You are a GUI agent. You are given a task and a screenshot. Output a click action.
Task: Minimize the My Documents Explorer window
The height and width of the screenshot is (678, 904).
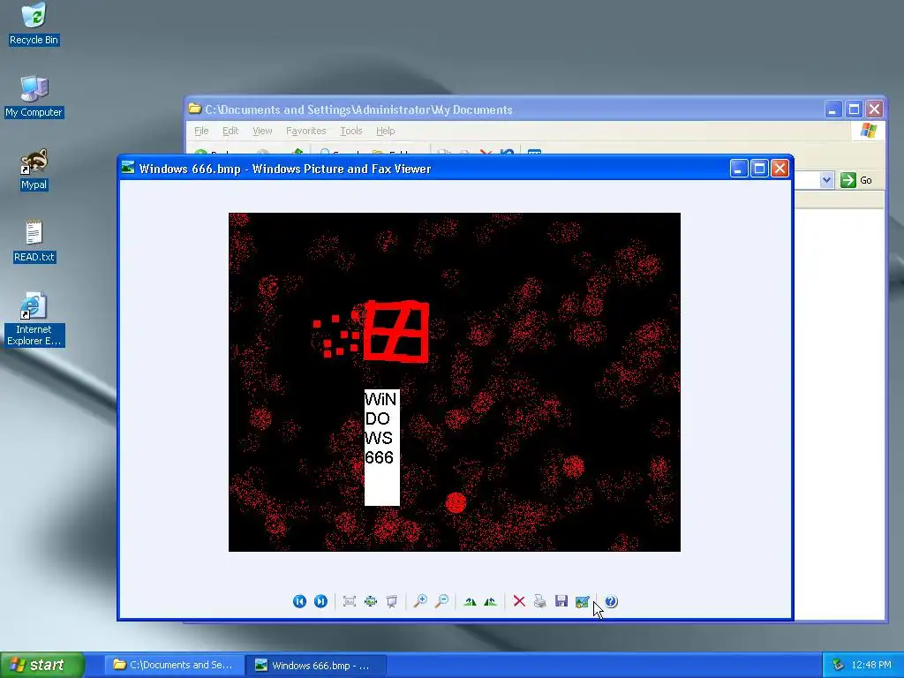click(x=833, y=109)
